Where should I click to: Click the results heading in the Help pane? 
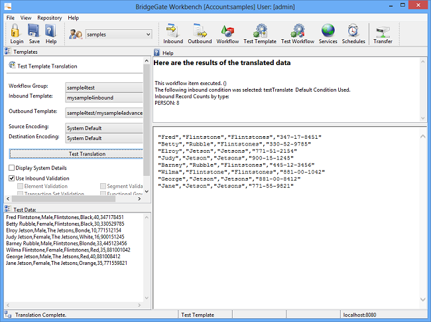pyautogui.click(x=222, y=63)
